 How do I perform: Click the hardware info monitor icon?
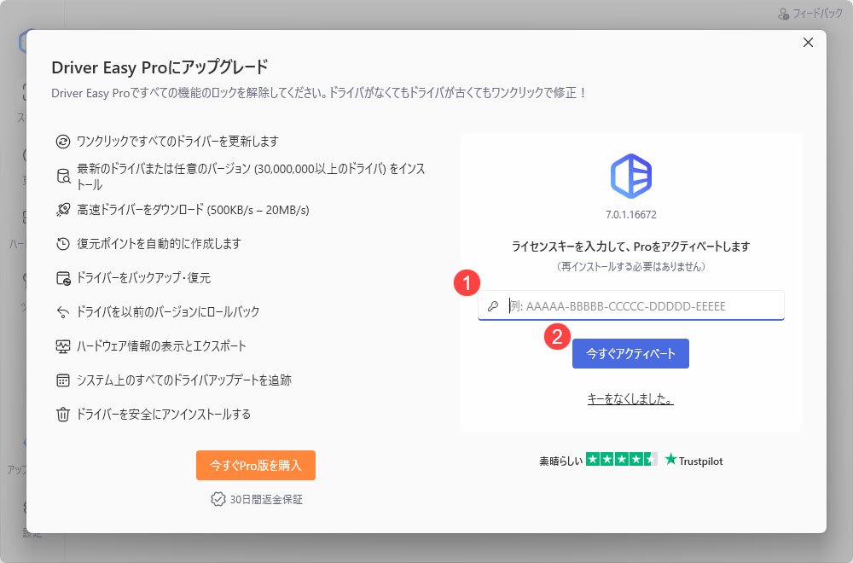[63, 346]
